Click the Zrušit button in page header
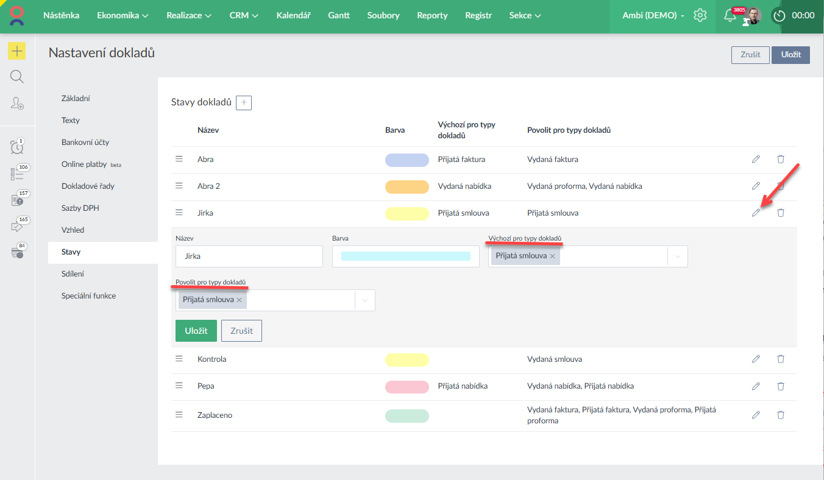The height and width of the screenshot is (480, 824). coord(750,55)
